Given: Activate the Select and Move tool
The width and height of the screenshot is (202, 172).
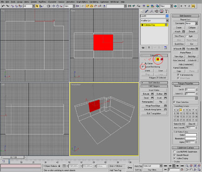Looking at the screenshot, I should [54, 6].
